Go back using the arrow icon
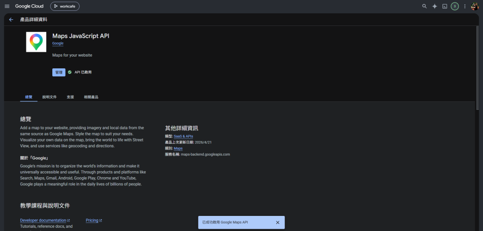 coord(11,19)
